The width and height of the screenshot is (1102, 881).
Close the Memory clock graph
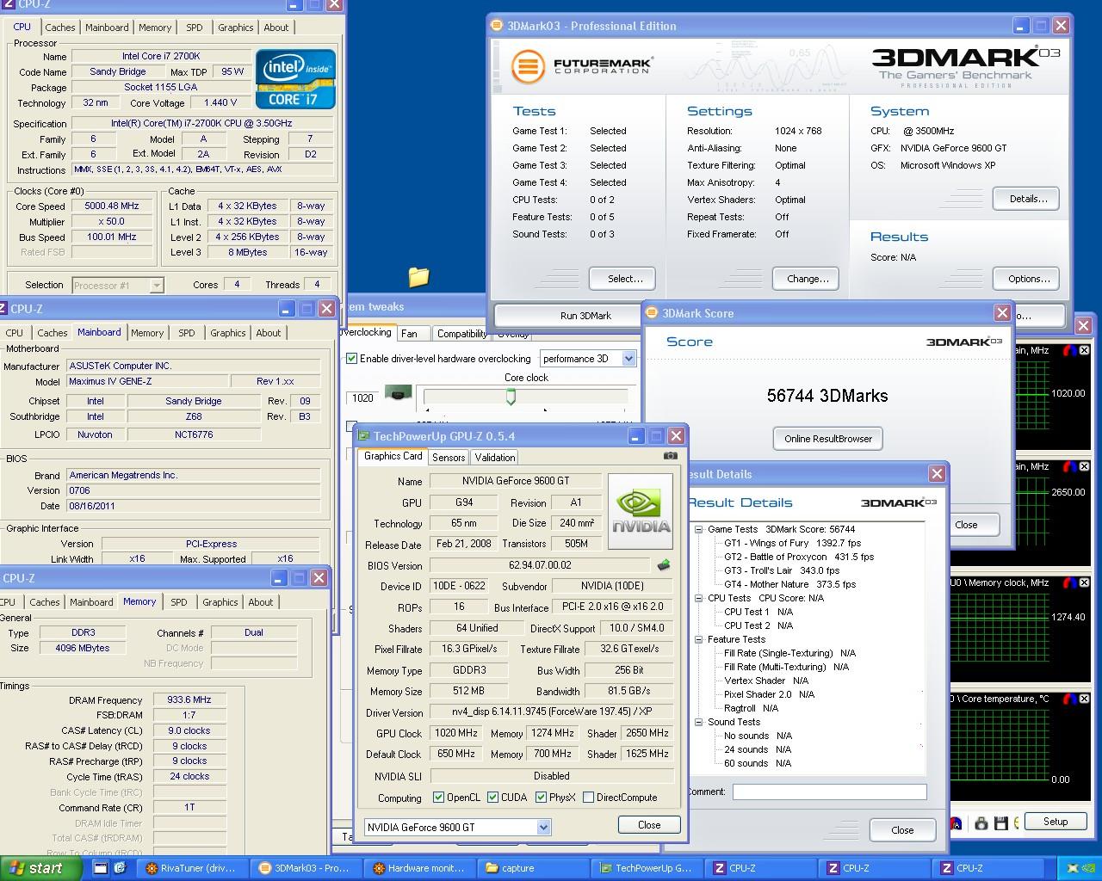(1084, 583)
